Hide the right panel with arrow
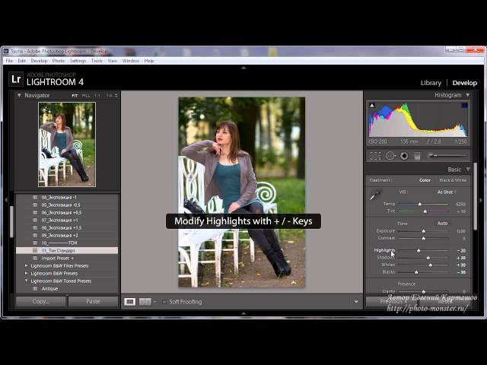Viewport: 487px width, 365px height. pos(481,201)
